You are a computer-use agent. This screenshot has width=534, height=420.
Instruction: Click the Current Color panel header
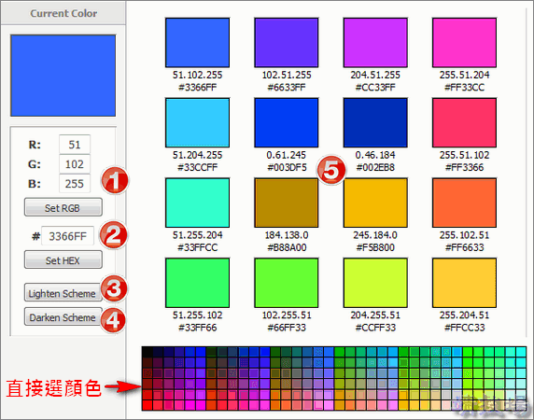click(x=63, y=13)
